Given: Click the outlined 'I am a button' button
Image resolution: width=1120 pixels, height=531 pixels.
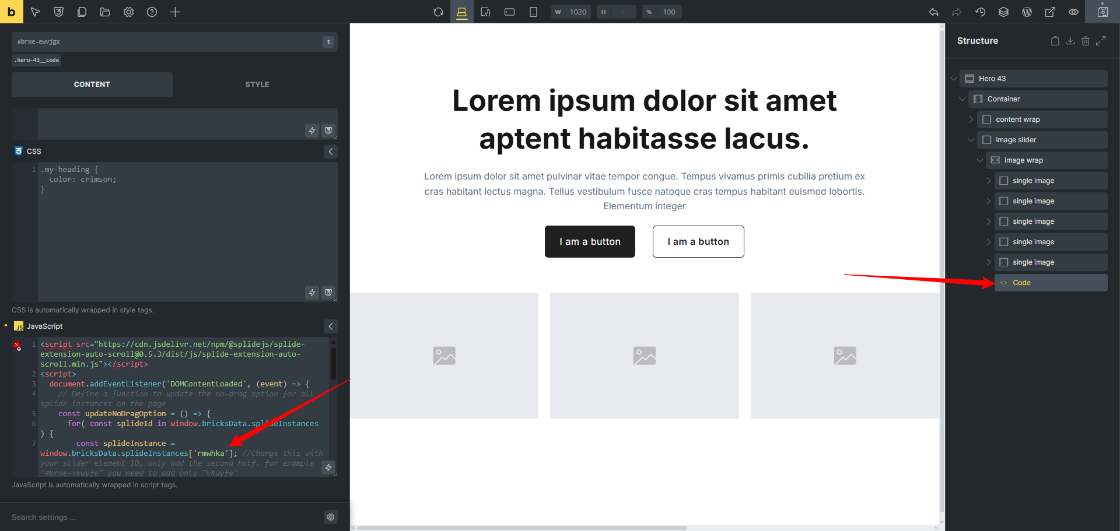Looking at the screenshot, I should [x=698, y=241].
